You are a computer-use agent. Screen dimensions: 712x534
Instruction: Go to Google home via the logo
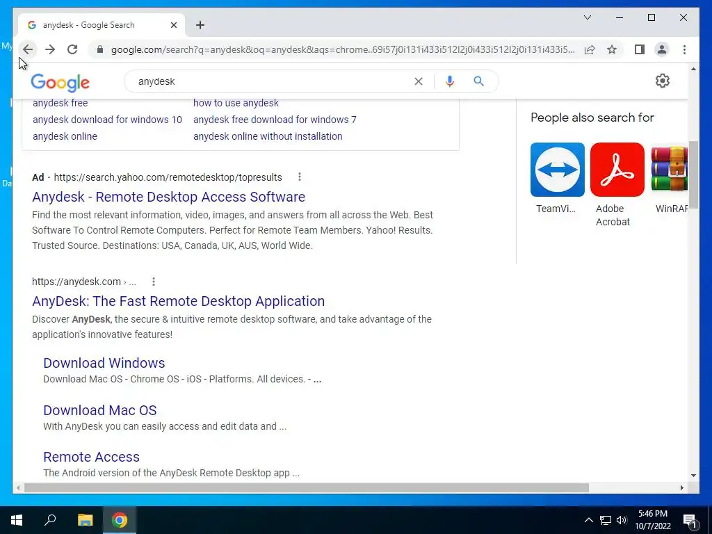(60, 82)
